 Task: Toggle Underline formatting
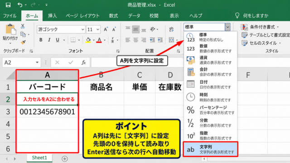[x=58, y=40]
